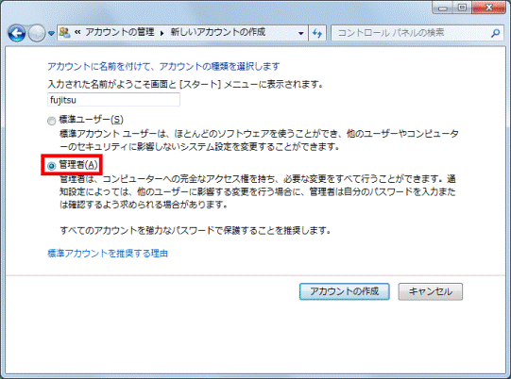The width and height of the screenshot is (511, 379).
Task: Select the 管理者(A) radio button
Action: click(51, 166)
